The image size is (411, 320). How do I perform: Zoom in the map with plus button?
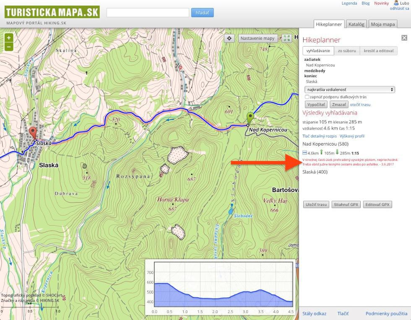point(9,38)
